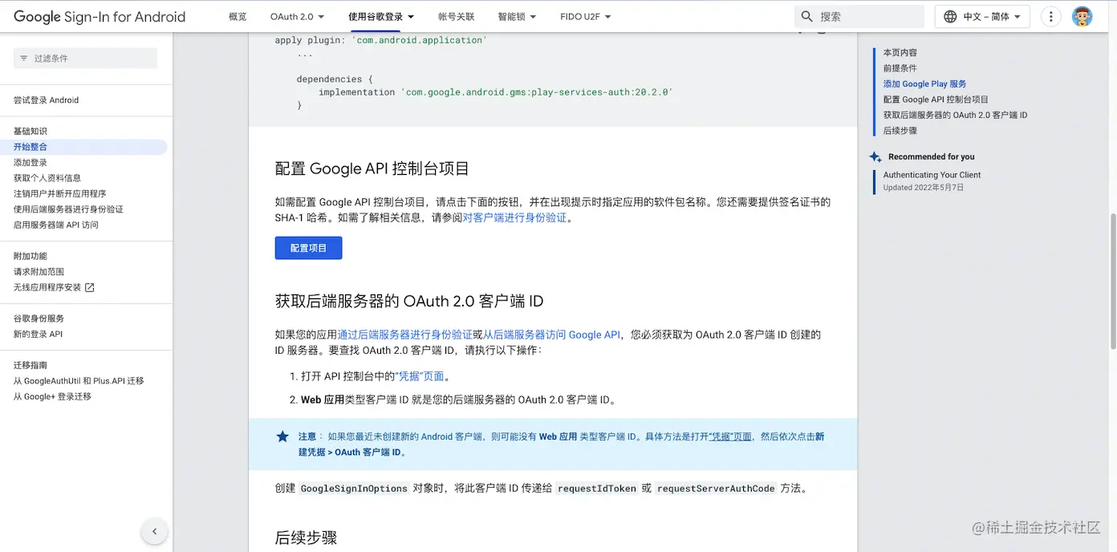The height and width of the screenshot is (552, 1117).
Task: Click the globe icon next to language selector
Action: point(949,16)
